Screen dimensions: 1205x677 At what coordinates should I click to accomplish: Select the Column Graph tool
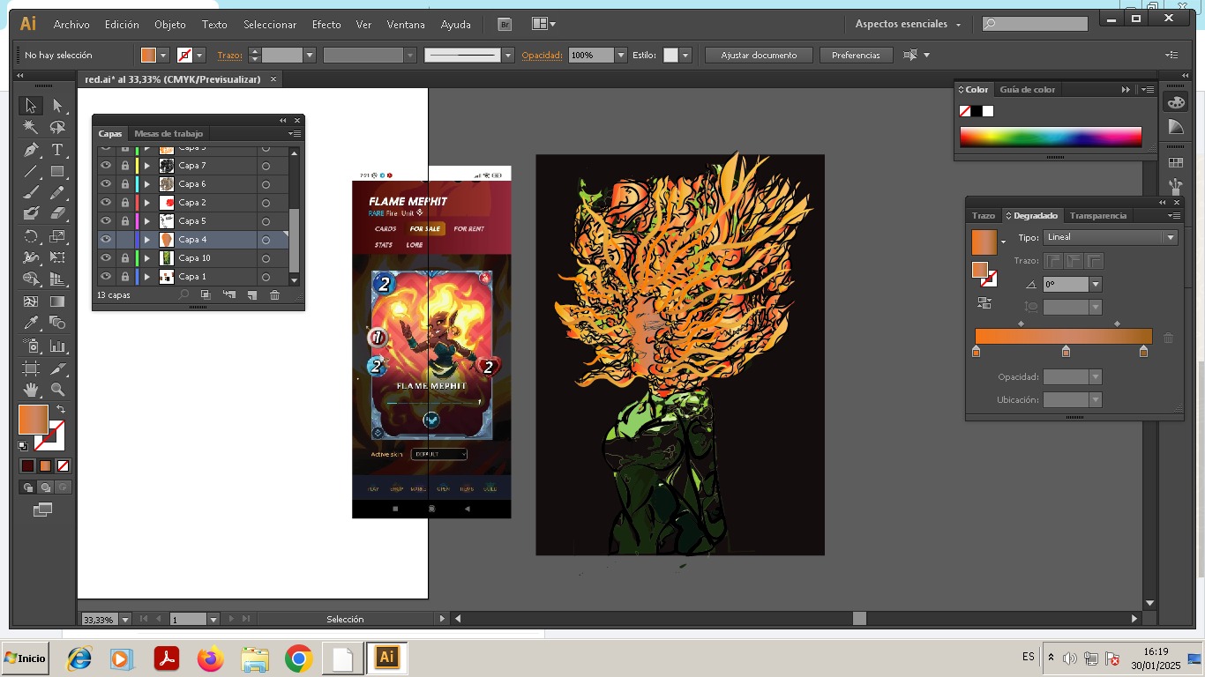click(57, 346)
